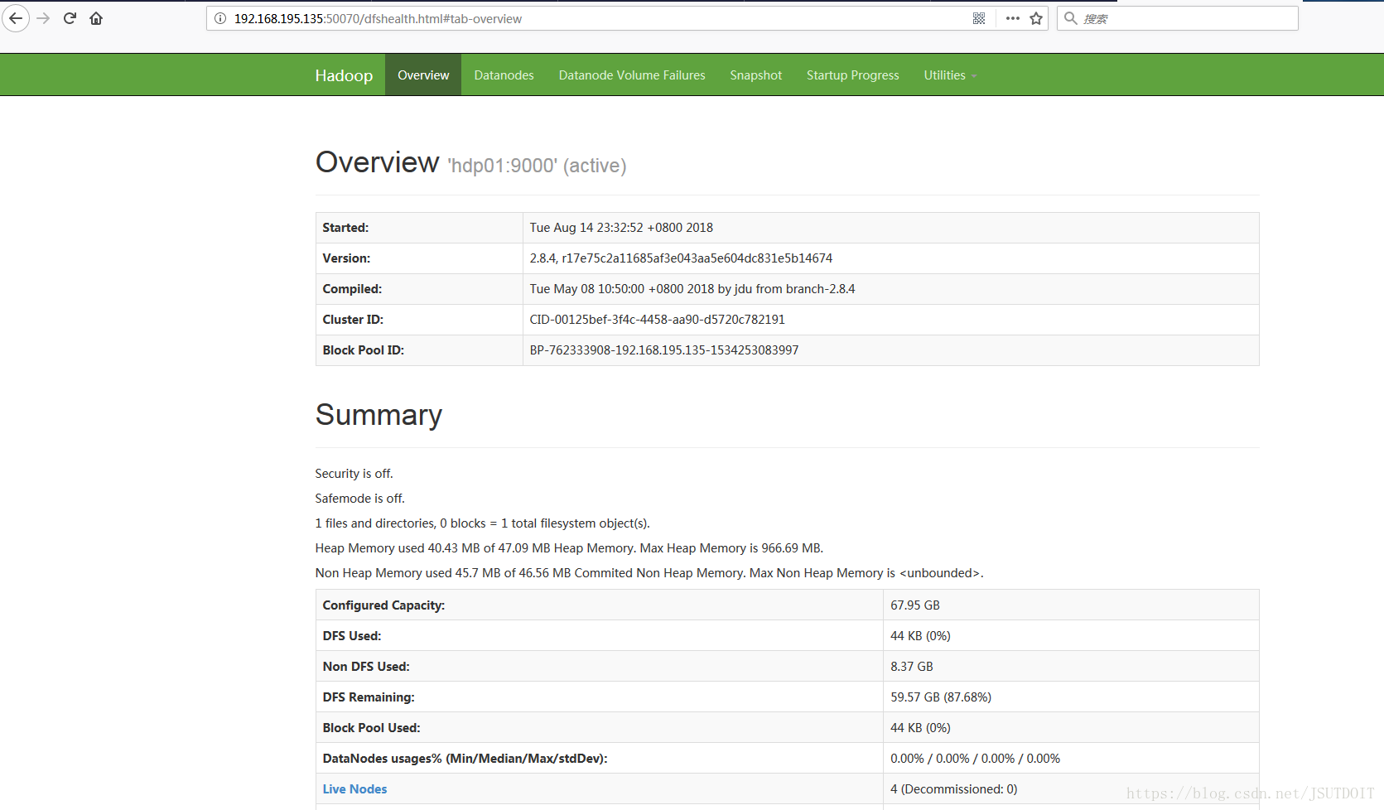Image resolution: width=1384 pixels, height=810 pixels.
Task: Click the Heap Memory used line
Action: click(569, 548)
